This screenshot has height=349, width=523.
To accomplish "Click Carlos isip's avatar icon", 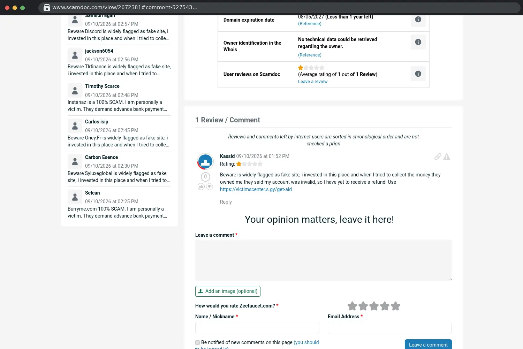I will pos(75,126).
